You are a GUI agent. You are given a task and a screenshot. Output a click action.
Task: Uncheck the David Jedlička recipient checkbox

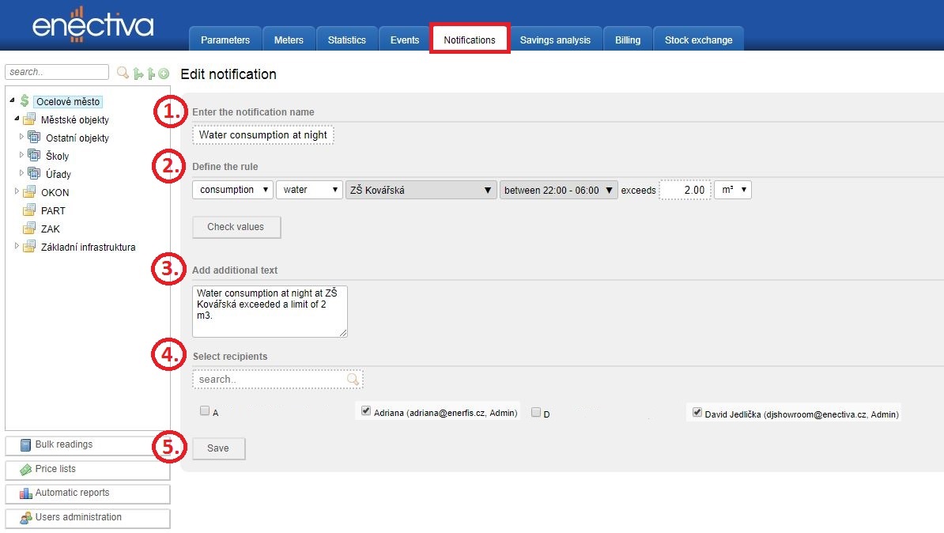[697, 412]
